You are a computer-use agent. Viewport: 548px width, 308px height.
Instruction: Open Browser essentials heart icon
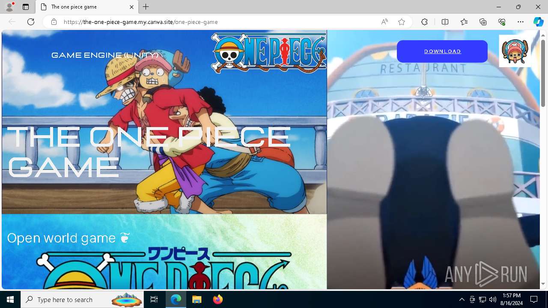point(502,22)
